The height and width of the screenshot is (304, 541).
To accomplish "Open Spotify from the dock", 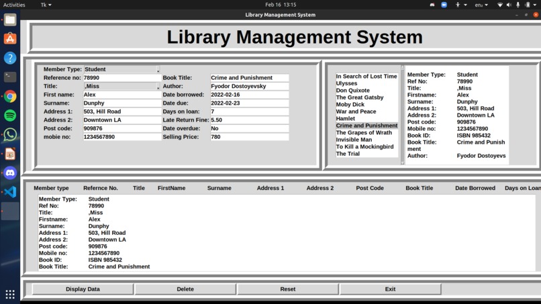I will (x=10, y=115).
